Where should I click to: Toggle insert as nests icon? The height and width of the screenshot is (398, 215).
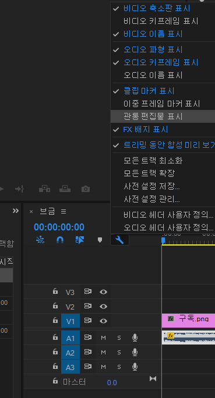[40, 240]
